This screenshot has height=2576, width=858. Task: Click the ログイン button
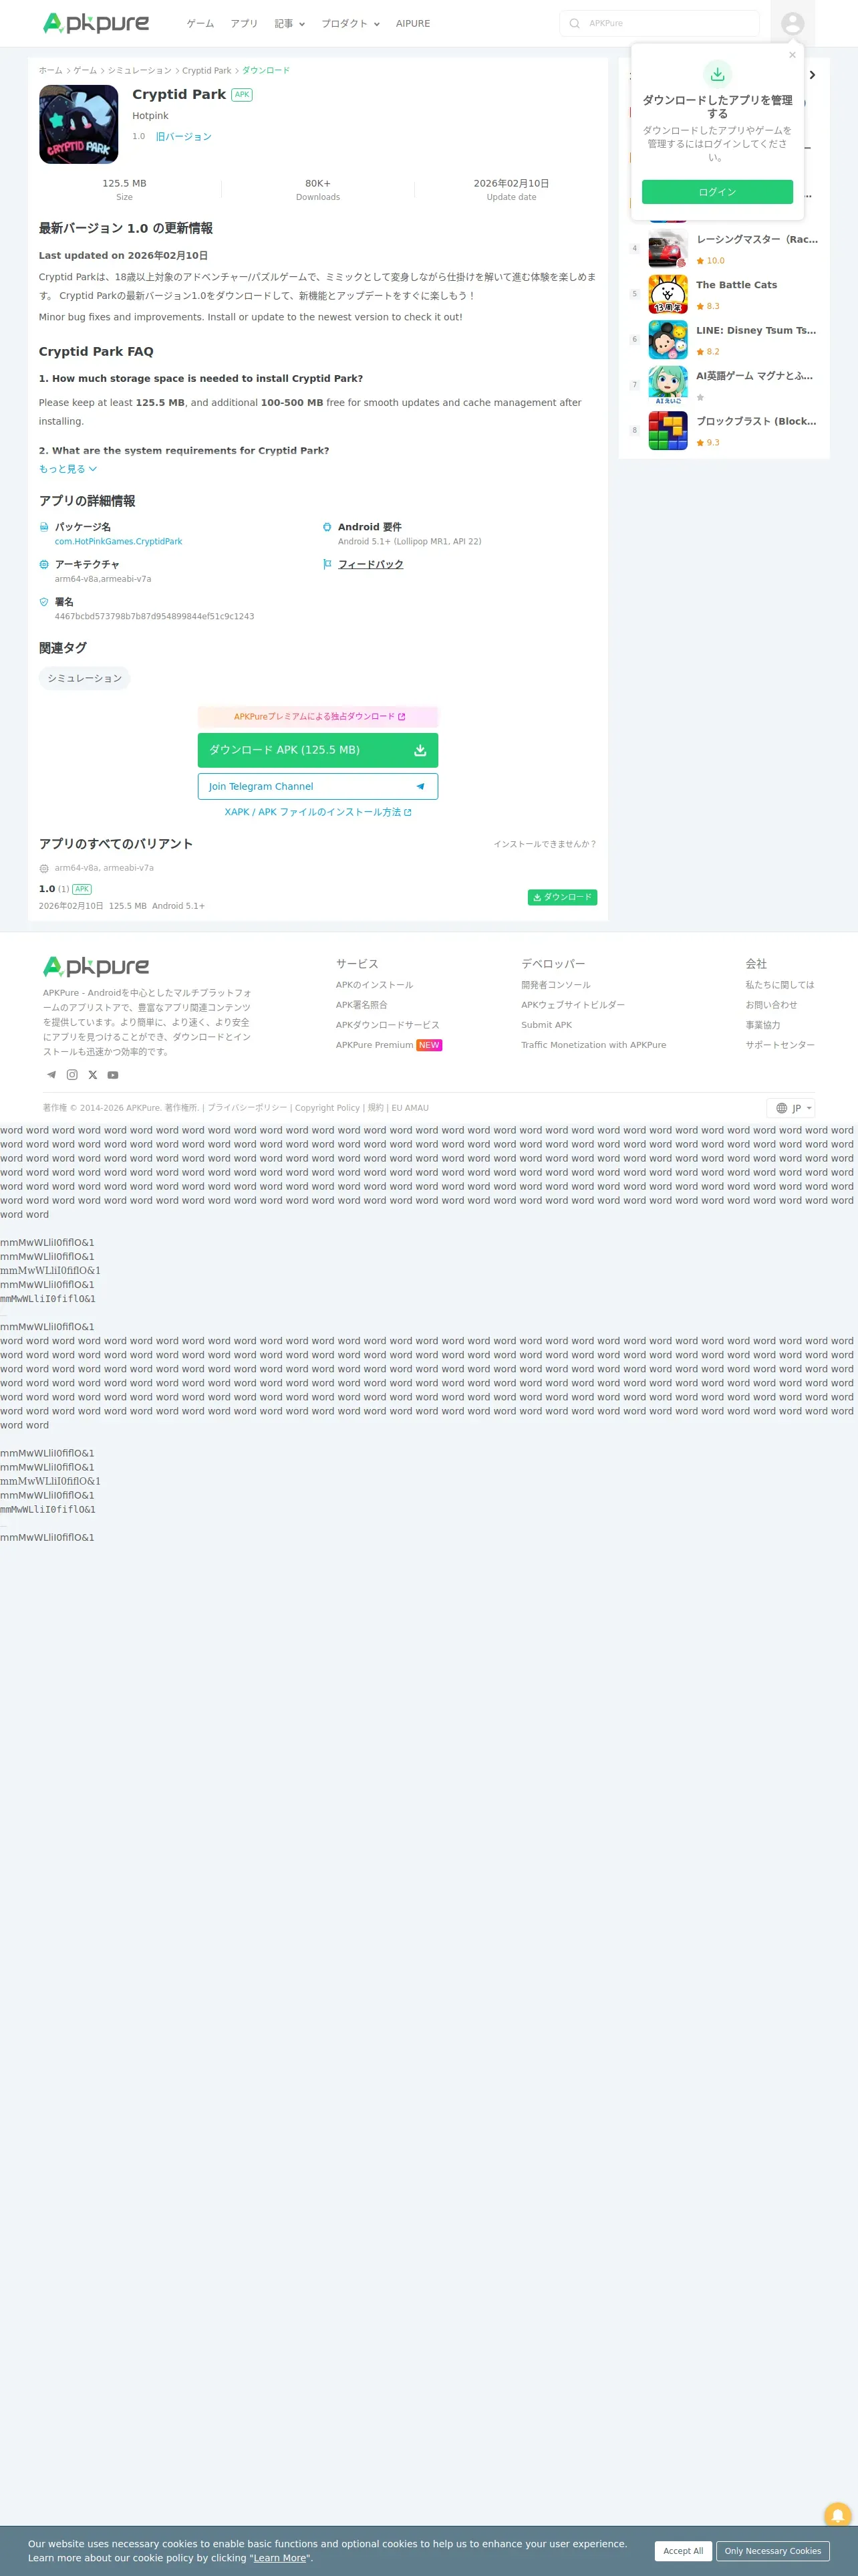[x=717, y=192]
